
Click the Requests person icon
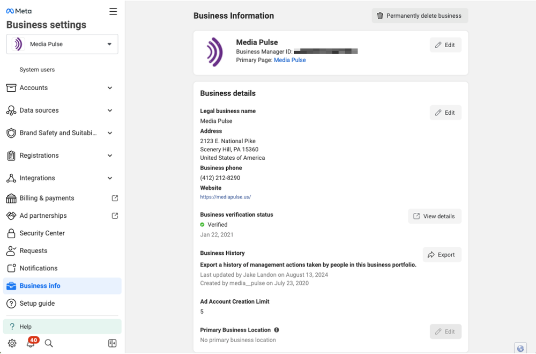pyautogui.click(x=11, y=250)
